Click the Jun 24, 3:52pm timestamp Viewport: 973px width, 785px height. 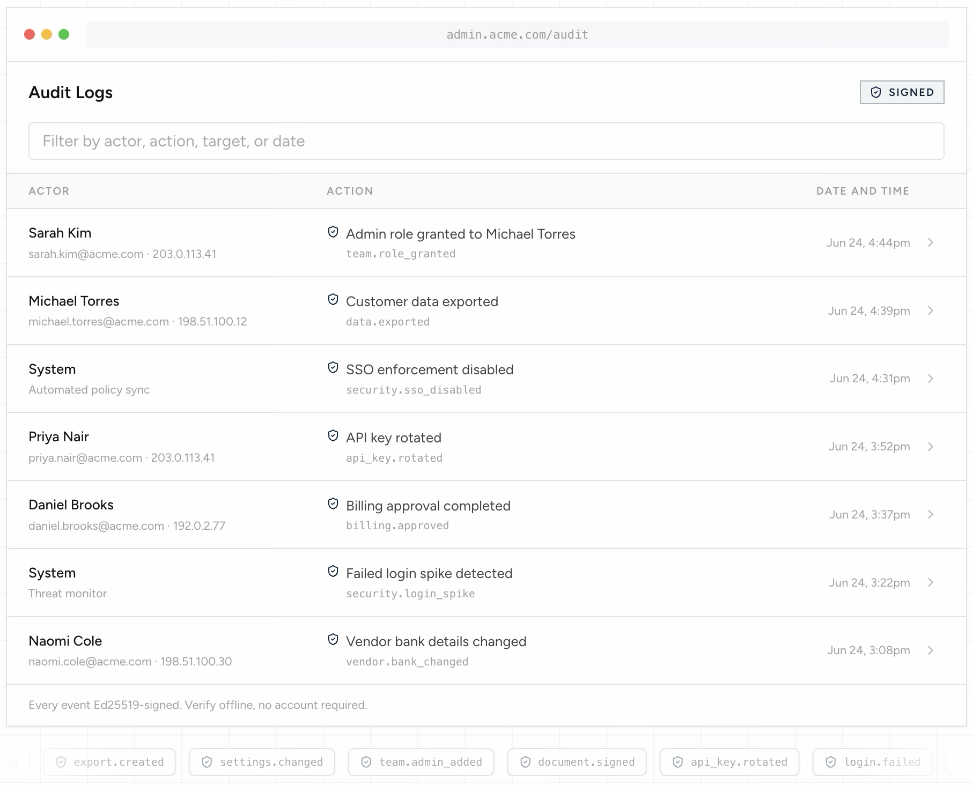[x=869, y=446]
